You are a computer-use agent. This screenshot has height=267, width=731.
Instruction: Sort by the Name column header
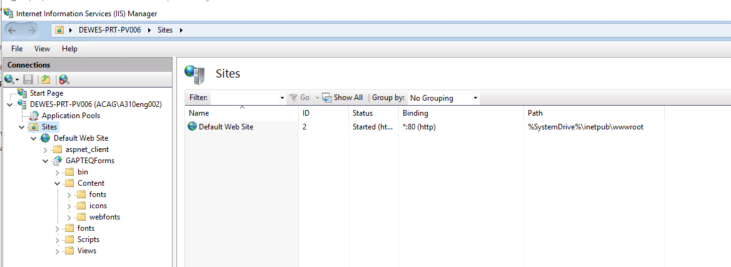241,113
